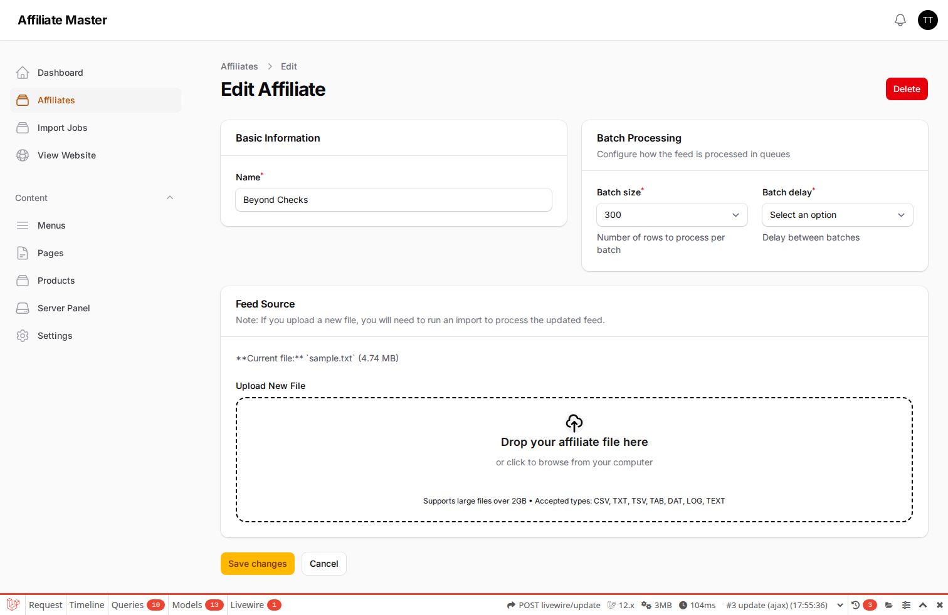
Task: Open the debugbar Livewire tab
Action: pos(256,605)
